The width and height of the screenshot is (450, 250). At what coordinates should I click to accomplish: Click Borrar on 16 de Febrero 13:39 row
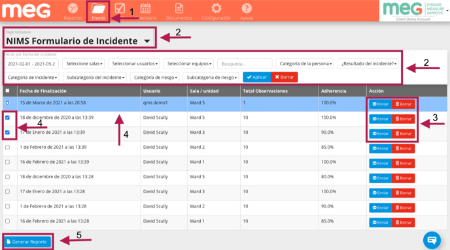(x=403, y=163)
